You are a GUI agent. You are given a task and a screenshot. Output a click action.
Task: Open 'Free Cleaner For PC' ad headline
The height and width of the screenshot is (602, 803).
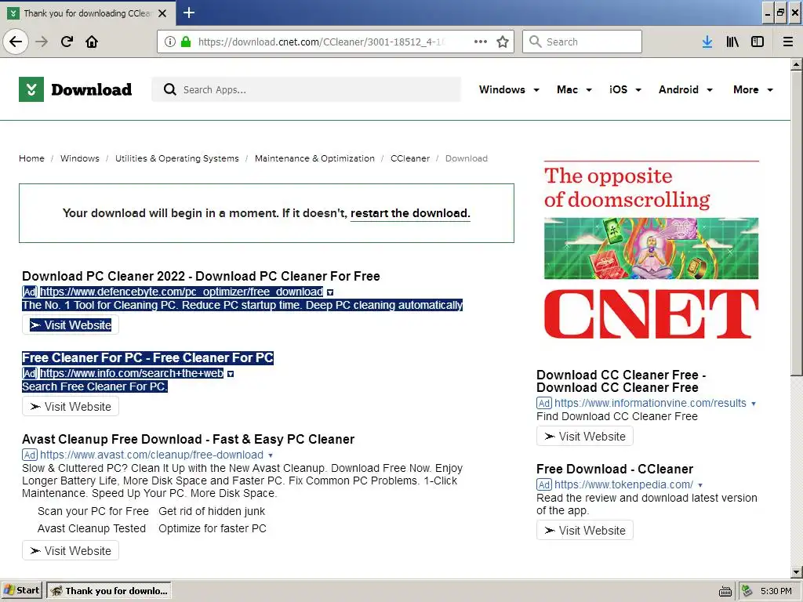point(147,357)
